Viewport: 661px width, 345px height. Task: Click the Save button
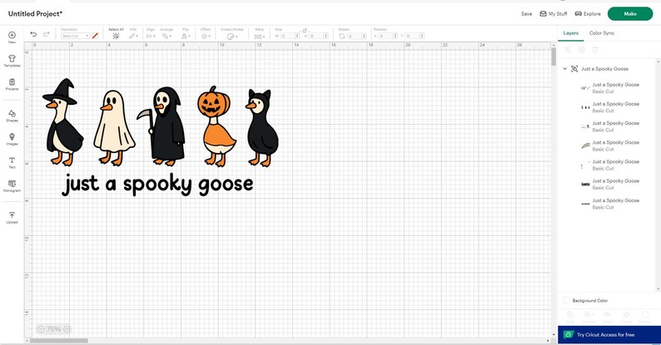click(526, 14)
